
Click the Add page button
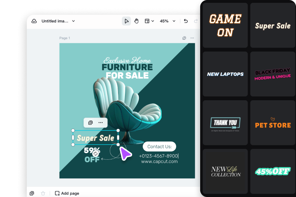(67, 193)
